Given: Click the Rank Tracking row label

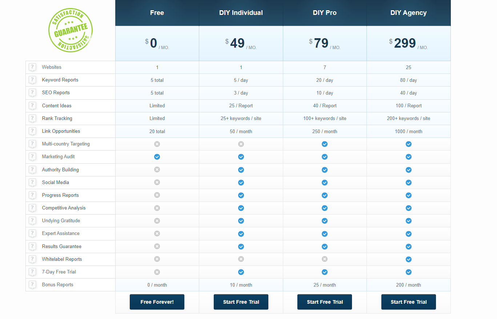Looking at the screenshot, I should 57,119.
